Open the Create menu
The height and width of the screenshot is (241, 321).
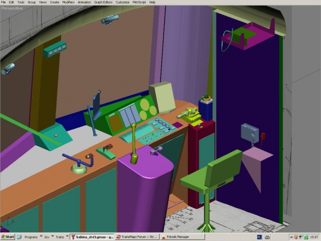coord(54,2)
